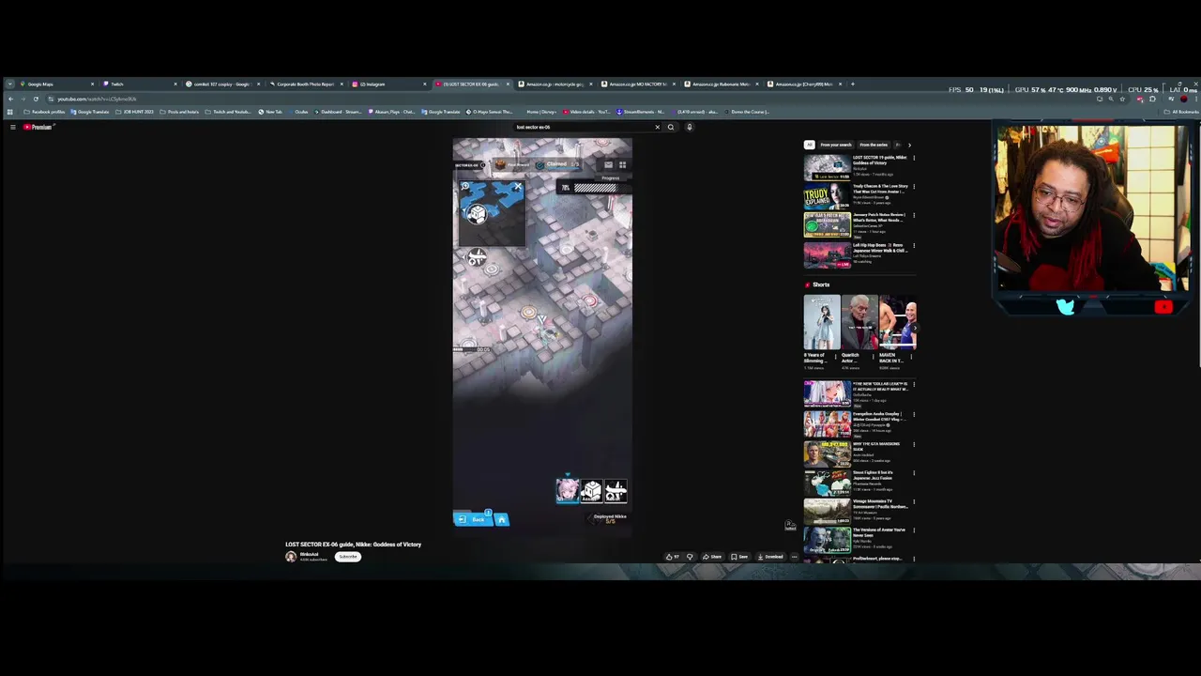Open options for Versions of Avatar video

click(914, 530)
